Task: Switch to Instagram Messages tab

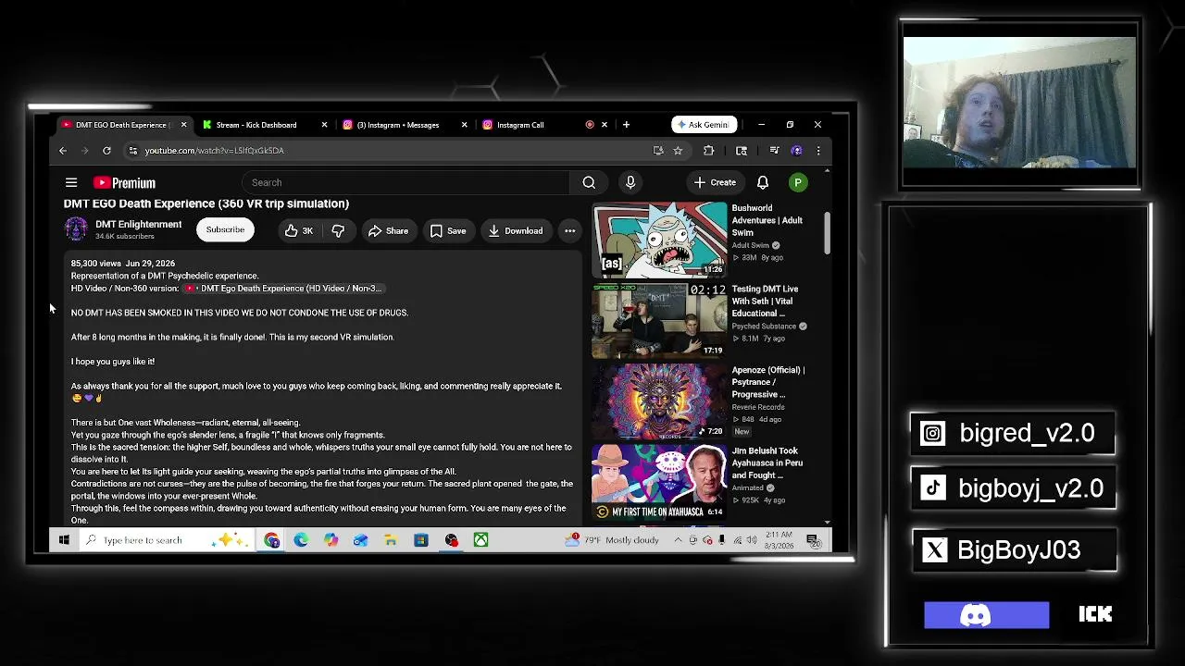Action: (397, 125)
